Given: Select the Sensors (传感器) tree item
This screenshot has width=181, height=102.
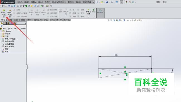Looking at the screenshot, I should (6, 34).
